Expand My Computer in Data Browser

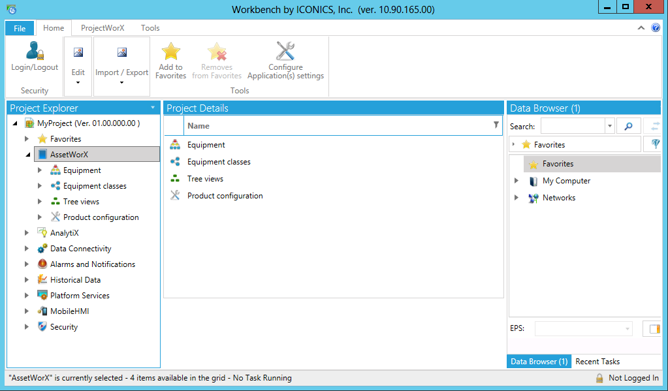[517, 181]
